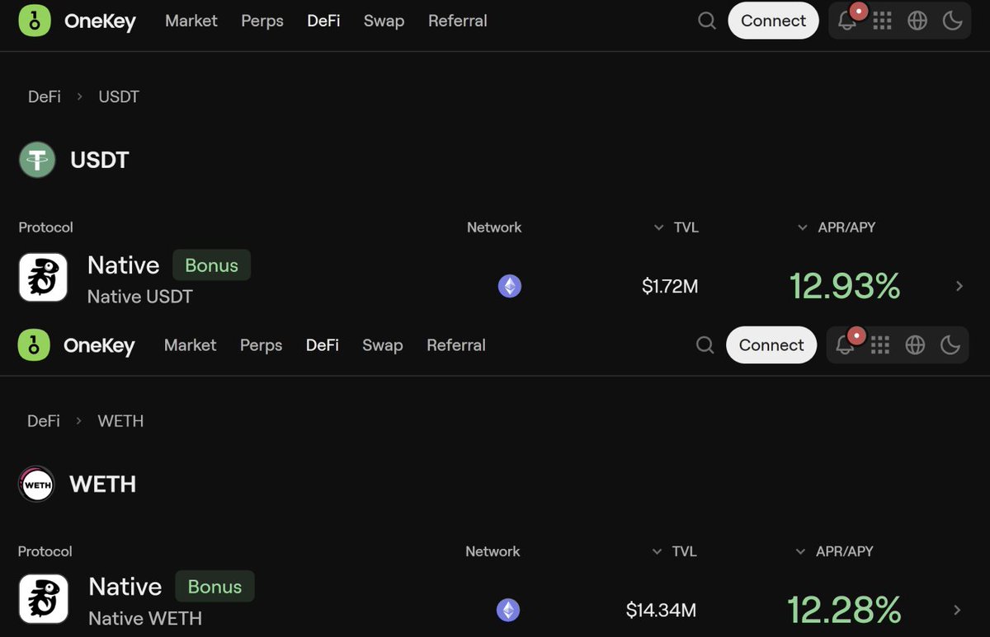Open the Market tab in the USDT header
Viewport: 990px width, 637px height.
pos(191,21)
